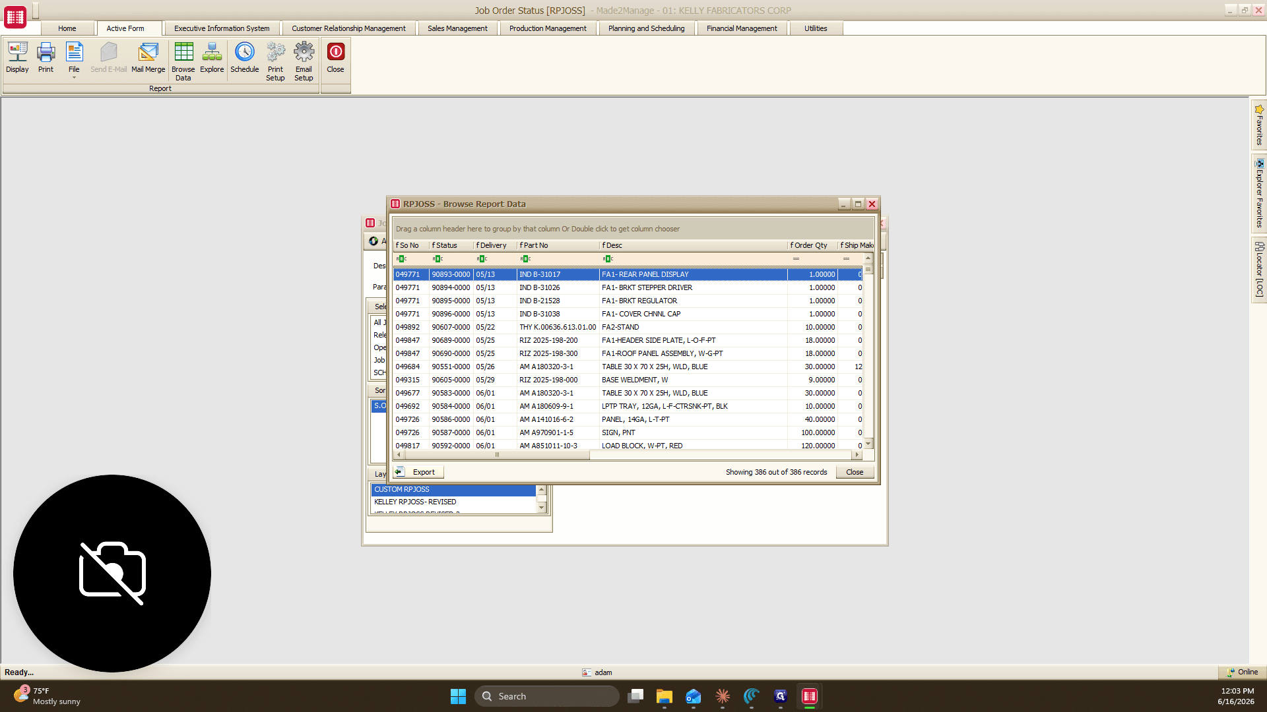The image size is (1267, 712).
Task: Open the Executive Information System tab
Action: pos(222,28)
